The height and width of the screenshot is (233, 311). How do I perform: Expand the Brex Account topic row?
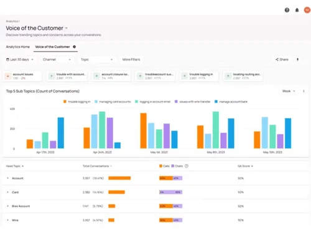[x=7, y=206]
